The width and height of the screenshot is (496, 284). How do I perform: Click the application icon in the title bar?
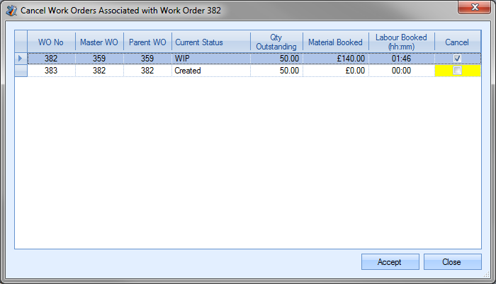point(11,11)
